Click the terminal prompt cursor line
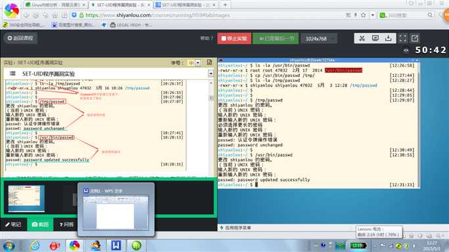This screenshot has height=252, width=449. tap(316, 185)
